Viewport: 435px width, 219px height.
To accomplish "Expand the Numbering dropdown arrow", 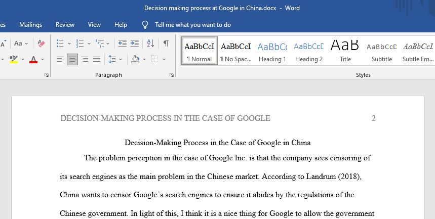I will tap(89, 43).
